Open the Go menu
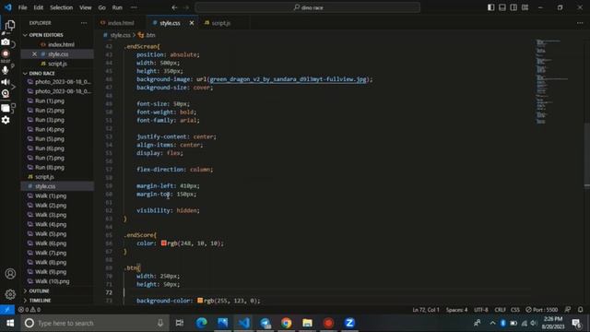This screenshot has height=332, width=590. [101, 7]
